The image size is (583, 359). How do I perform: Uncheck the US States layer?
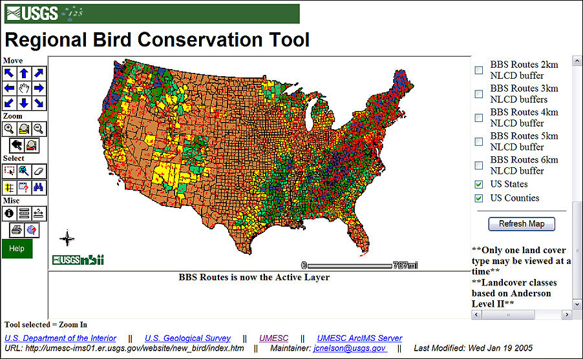coord(479,184)
